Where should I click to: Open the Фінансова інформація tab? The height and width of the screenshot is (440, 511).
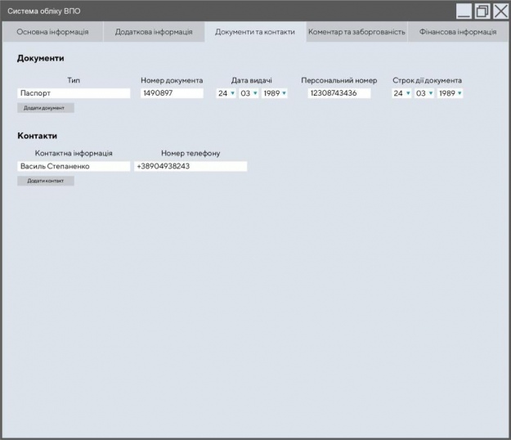pos(457,32)
